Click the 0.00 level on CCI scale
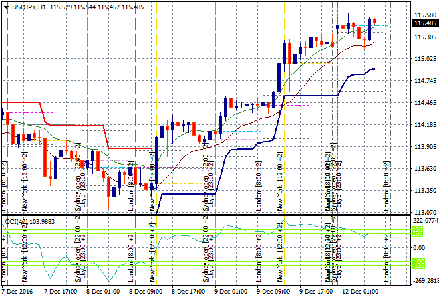This screenshot has width=439, height=299. click(x=422, y=247)
